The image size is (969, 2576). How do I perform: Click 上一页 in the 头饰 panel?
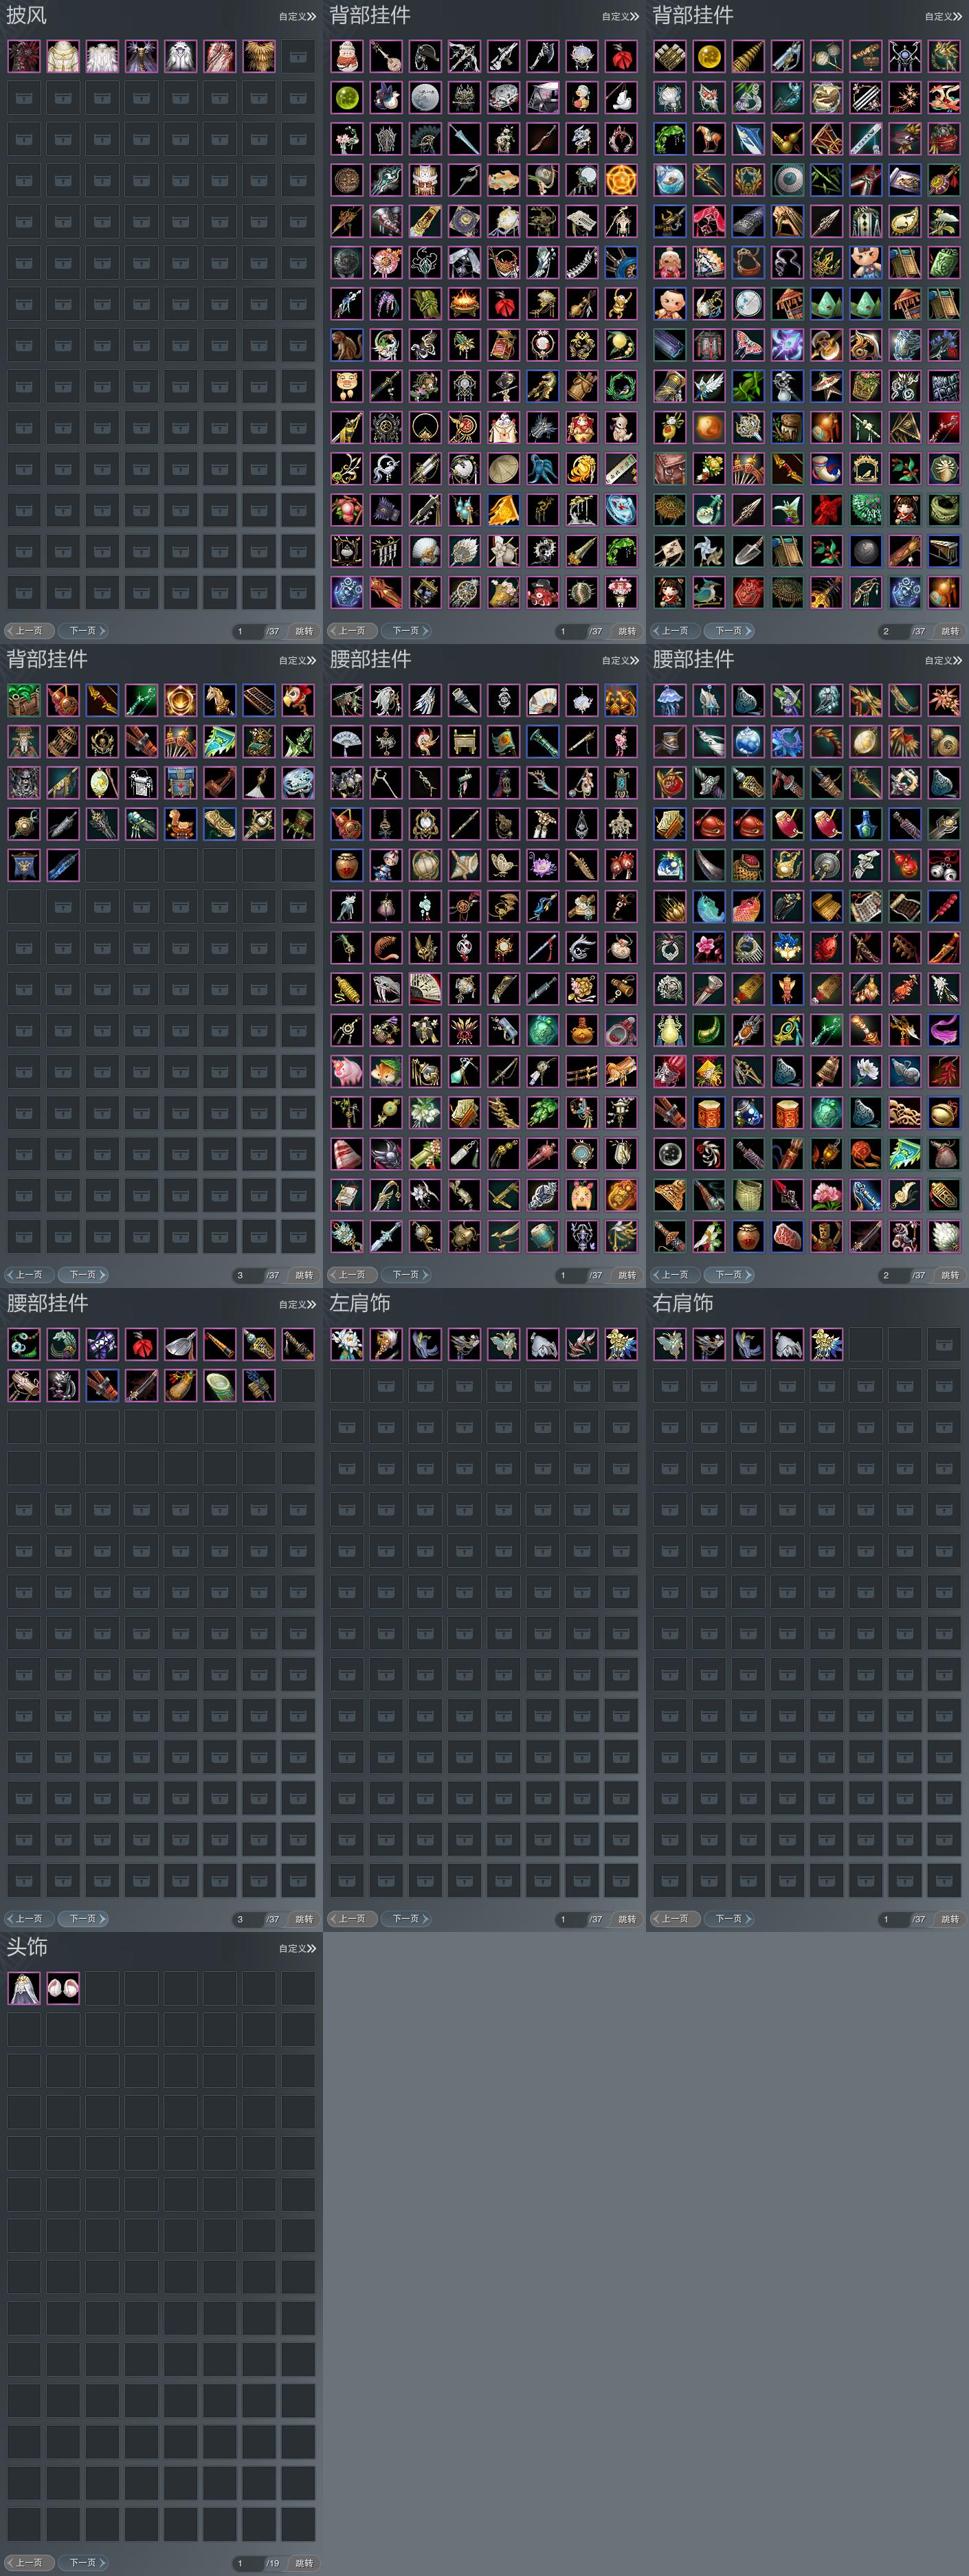29,2563
